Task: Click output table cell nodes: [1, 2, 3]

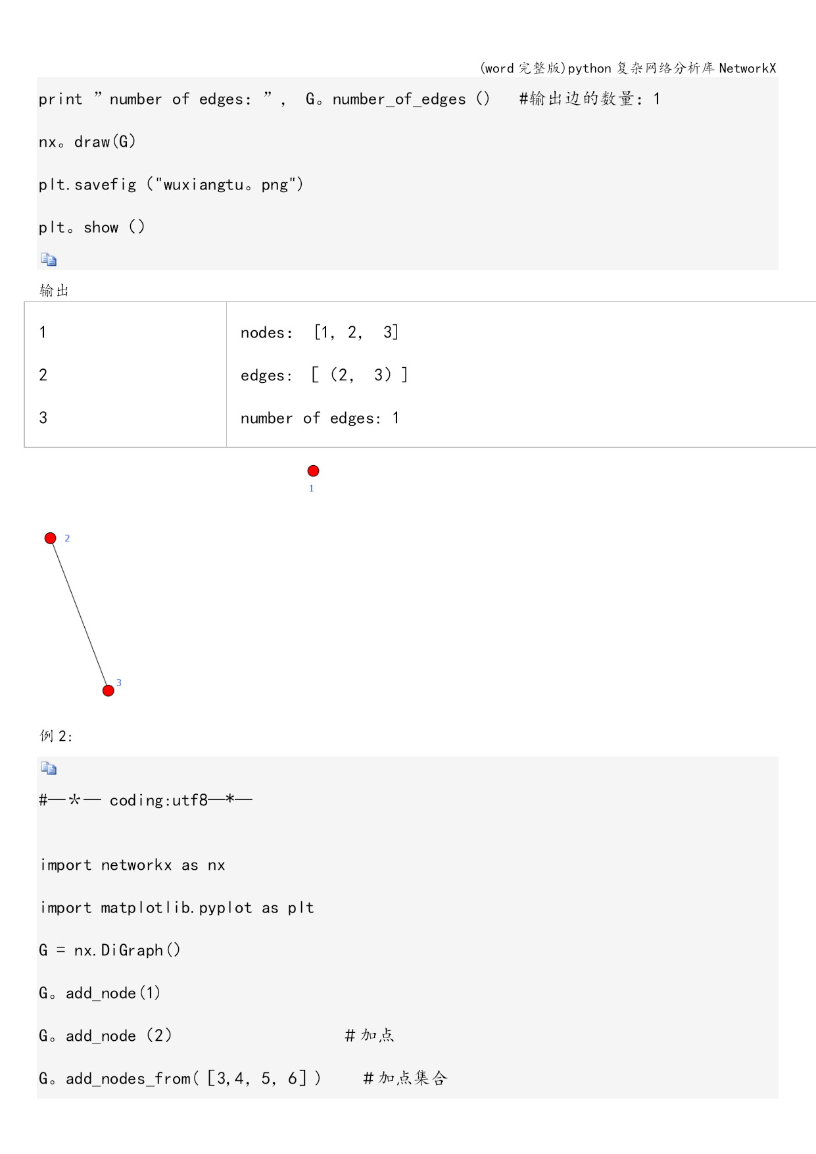Action: pos(320,332)
